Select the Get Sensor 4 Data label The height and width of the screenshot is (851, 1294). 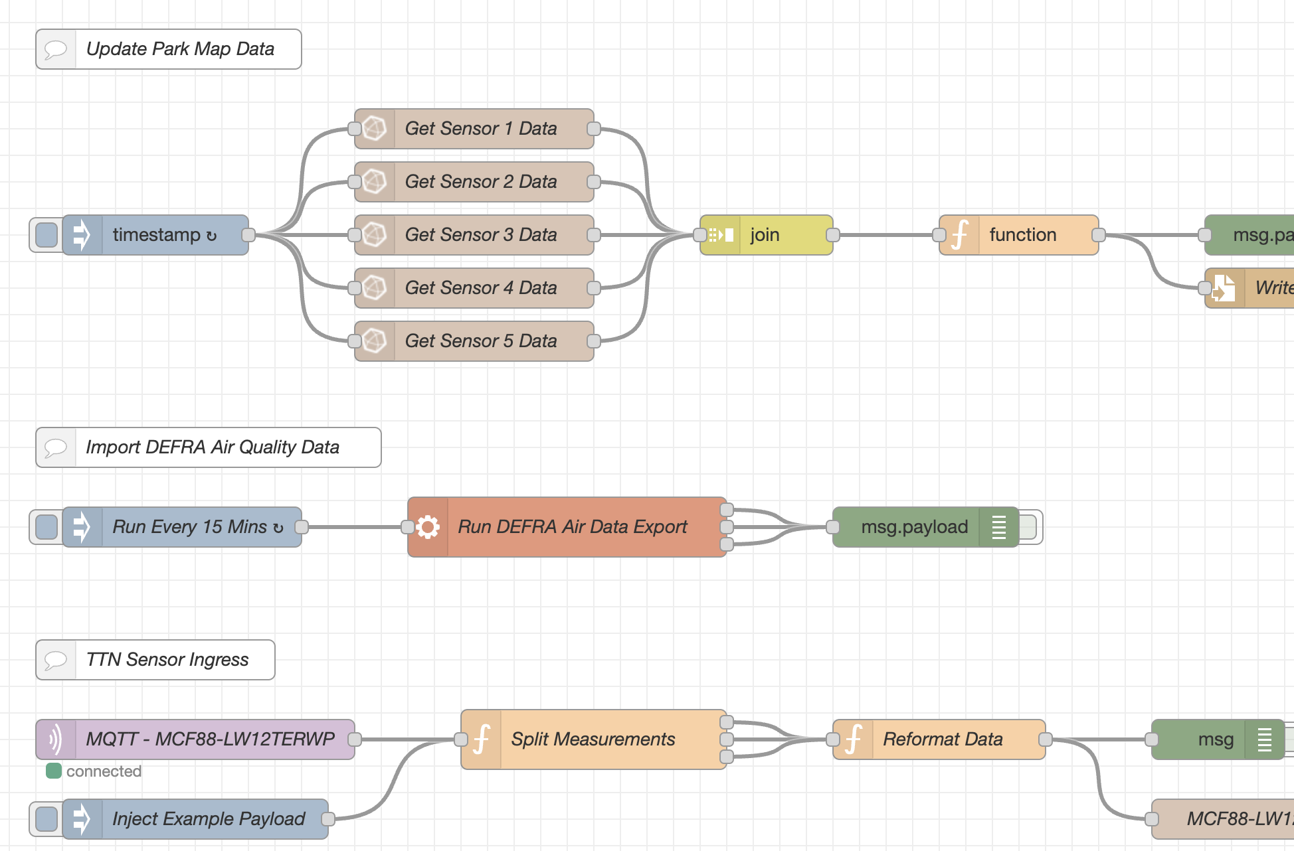click(481, 288)
